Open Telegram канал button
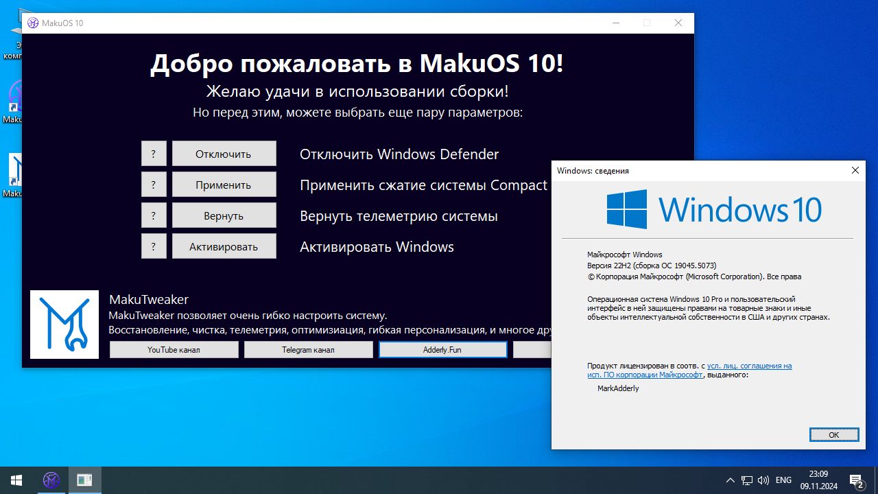This screenshot has width=878, height=494. point(309,350)
